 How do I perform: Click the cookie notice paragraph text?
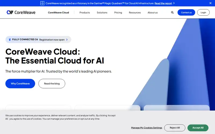click(60, 117)
